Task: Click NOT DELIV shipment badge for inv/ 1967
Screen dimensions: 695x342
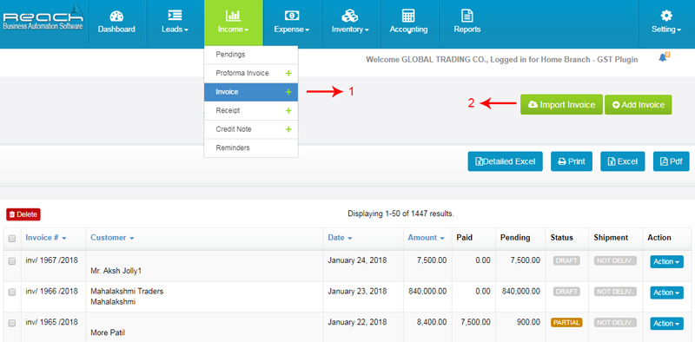Action: 616,260
